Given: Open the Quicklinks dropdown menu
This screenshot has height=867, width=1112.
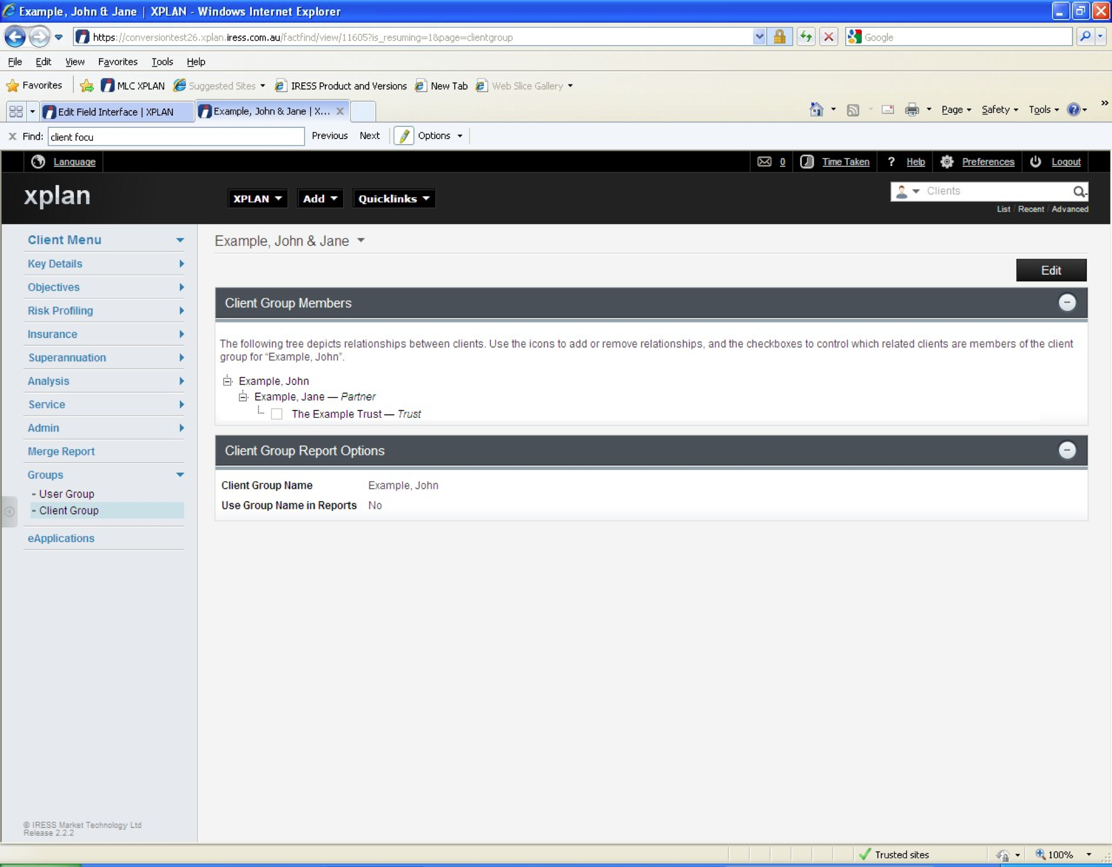Looking at the screenshot, I should click(393, 199).
